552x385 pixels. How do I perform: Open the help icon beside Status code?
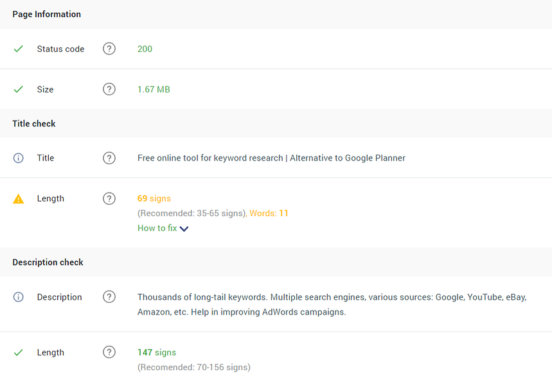[109, 48]
